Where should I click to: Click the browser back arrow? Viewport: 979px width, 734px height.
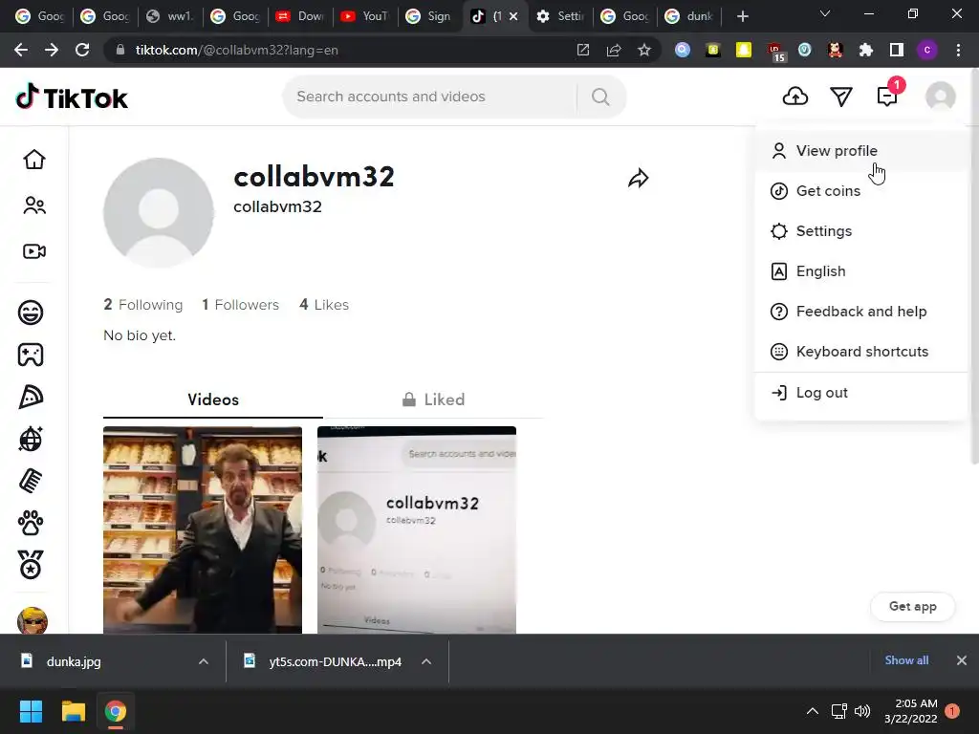pyautogui.click(x=21, y=50)
